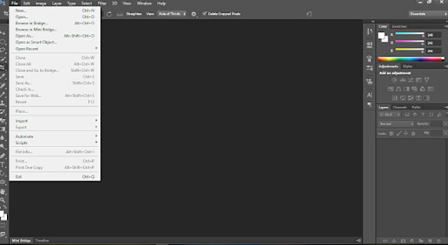This screenshot has width=448, height=245.
Task: Open the Normal blend mode dropdown
Action: point(396,124)
